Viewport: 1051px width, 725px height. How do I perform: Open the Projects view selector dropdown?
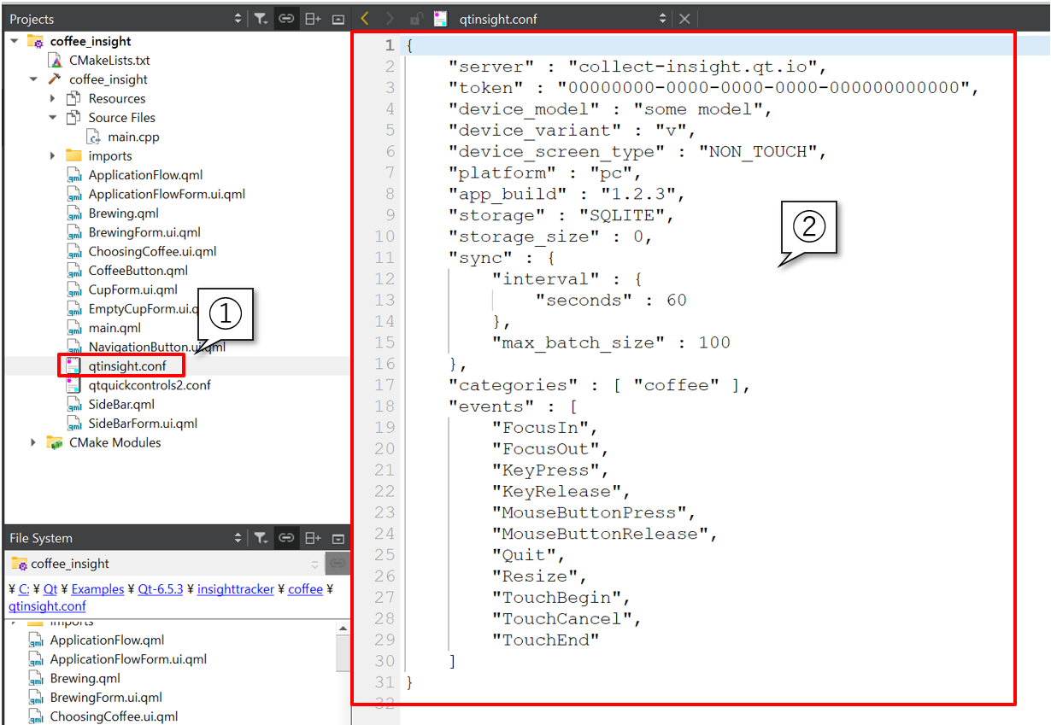pyautogui.click(x=238, y=19)
